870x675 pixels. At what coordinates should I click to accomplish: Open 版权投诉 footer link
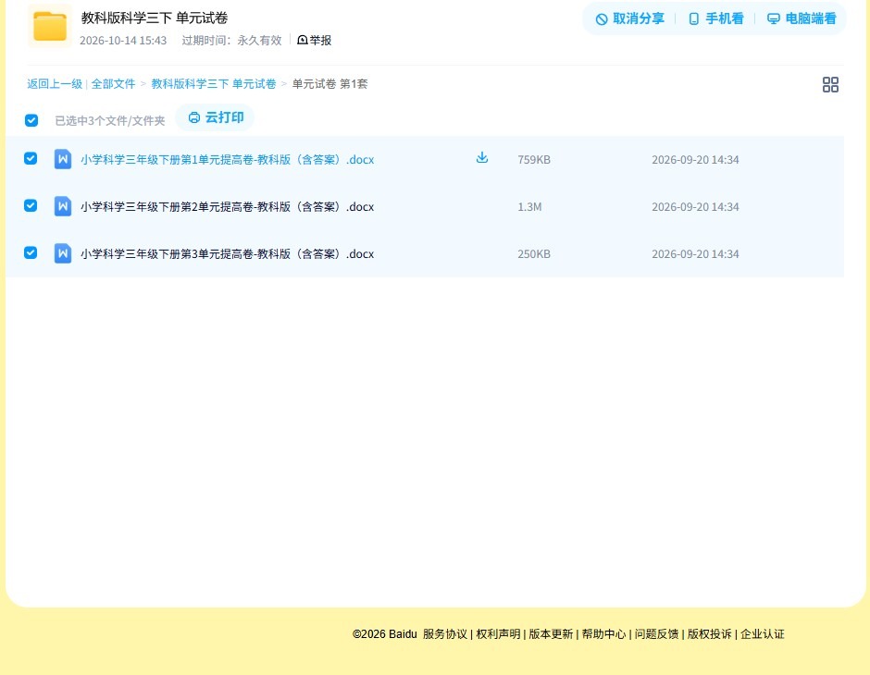(x=710, y=634)
